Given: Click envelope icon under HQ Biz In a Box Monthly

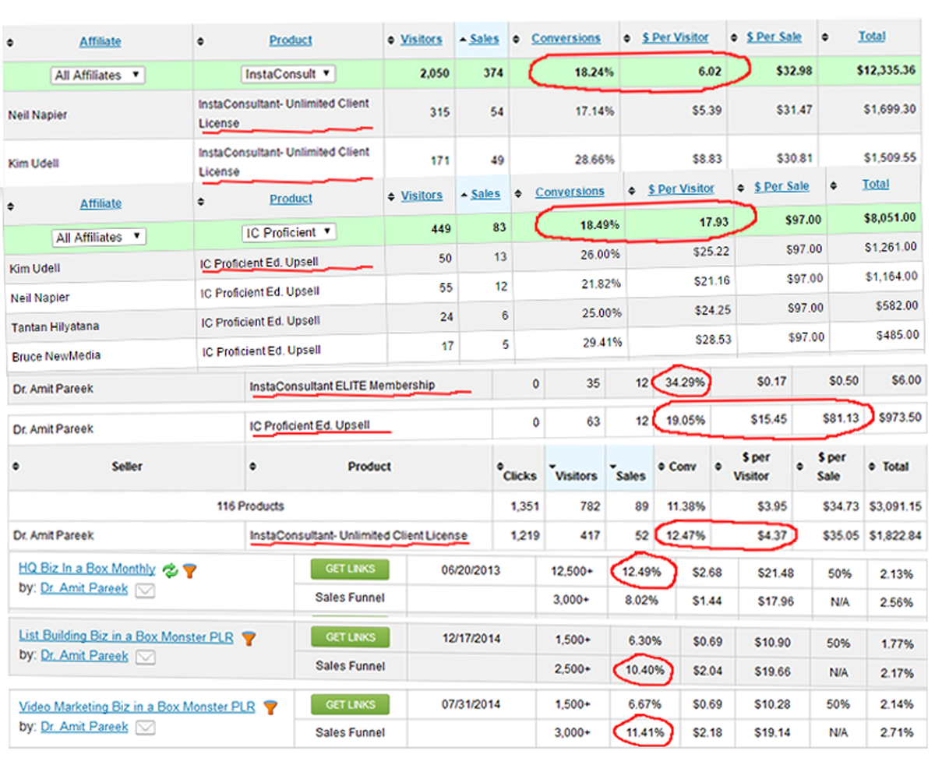Looking at the screenshot, I should click(x=145, y=590).
